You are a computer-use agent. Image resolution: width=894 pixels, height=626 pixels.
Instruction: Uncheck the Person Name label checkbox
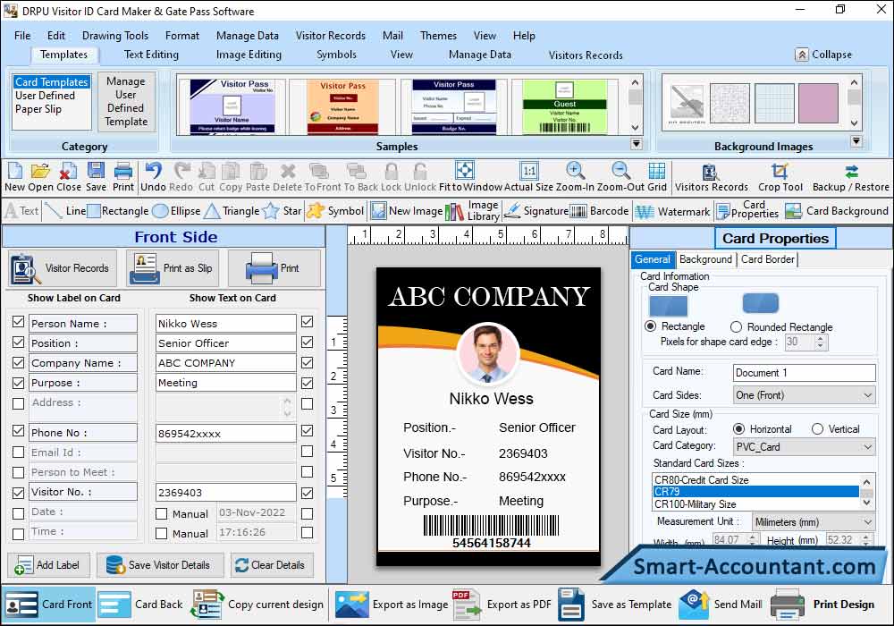pyautogui.click(x=18, y=322)
